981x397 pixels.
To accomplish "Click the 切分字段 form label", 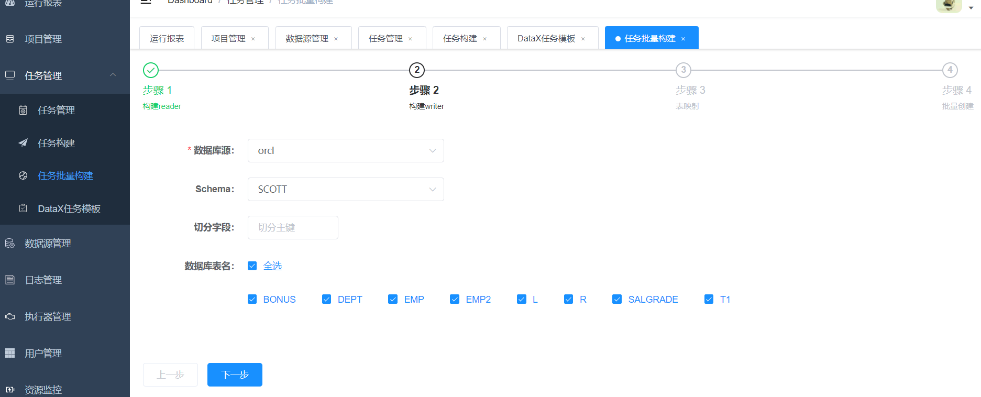I will click(214, 227).
